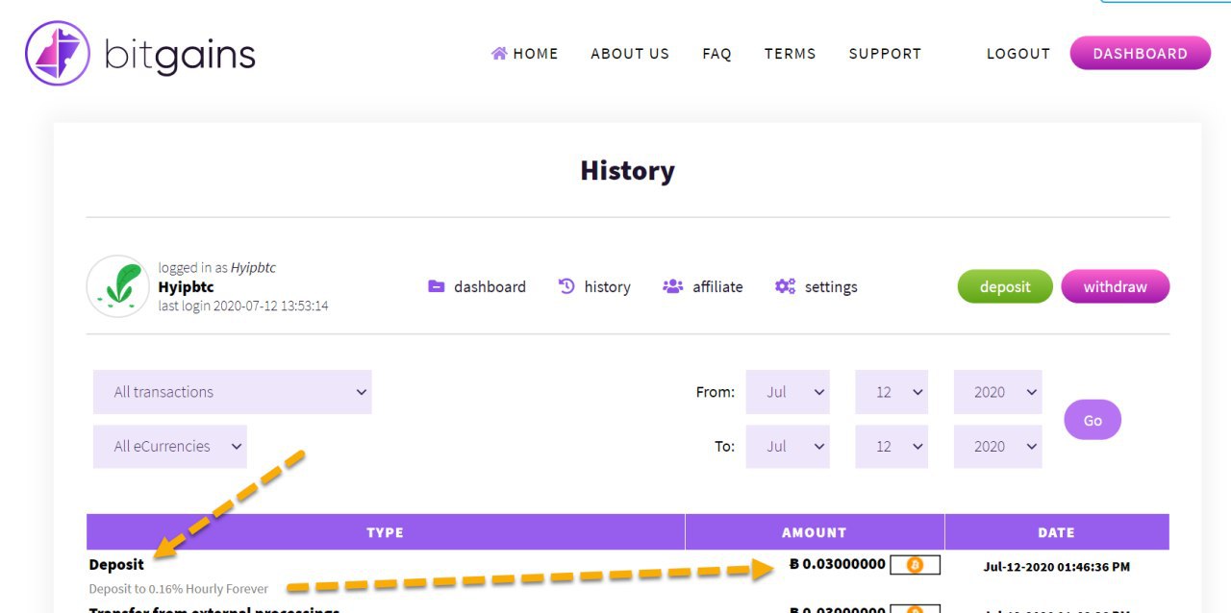Open the history account link
The width and height of the screenshot is (1231, 613).
(607, 286)
